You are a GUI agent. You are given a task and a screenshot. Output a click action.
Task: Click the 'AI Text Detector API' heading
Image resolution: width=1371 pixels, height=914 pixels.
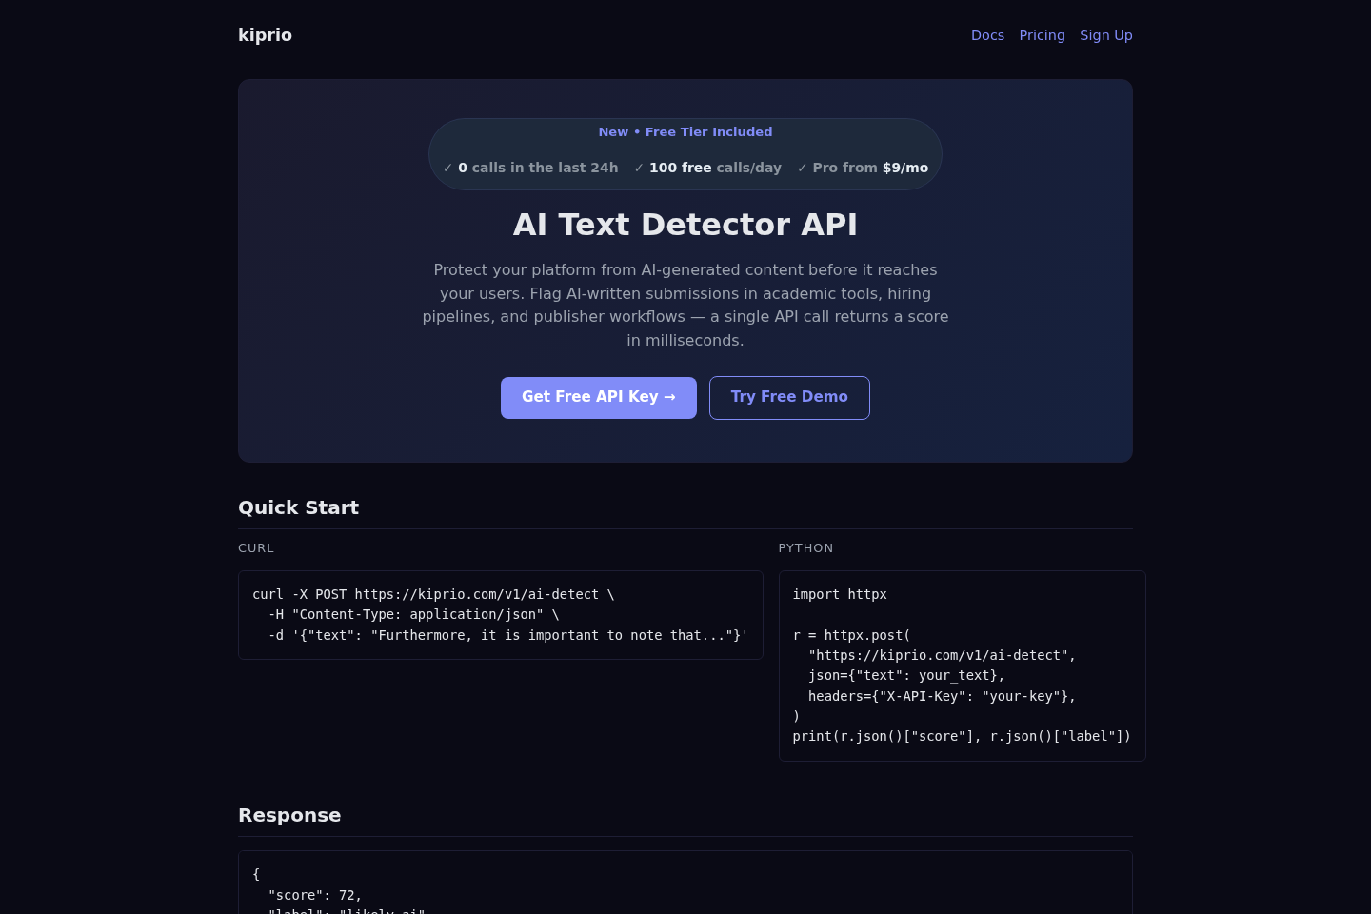pos(685,225)
